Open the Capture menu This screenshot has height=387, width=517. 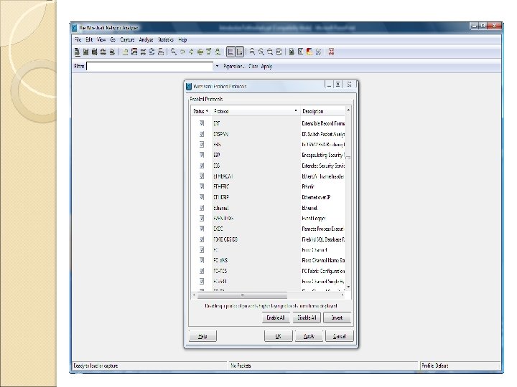(127, 39)
